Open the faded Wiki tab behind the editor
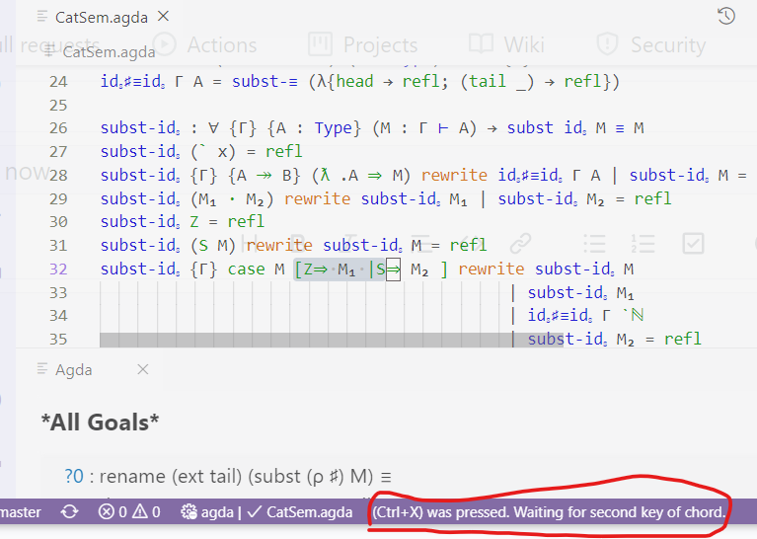This screenshot has width=757, height=539. click(x=506, y=45)
